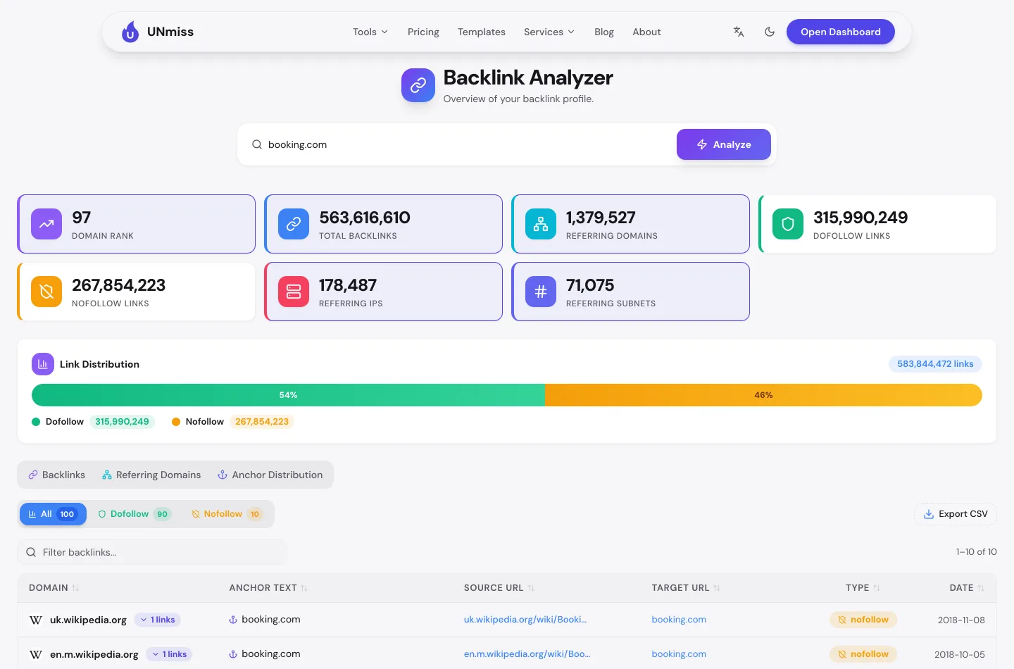The width and height of the screenshot is (1014, 669).
Task: Filter by Nofollow 10 links
Action: tap(227, 514)
